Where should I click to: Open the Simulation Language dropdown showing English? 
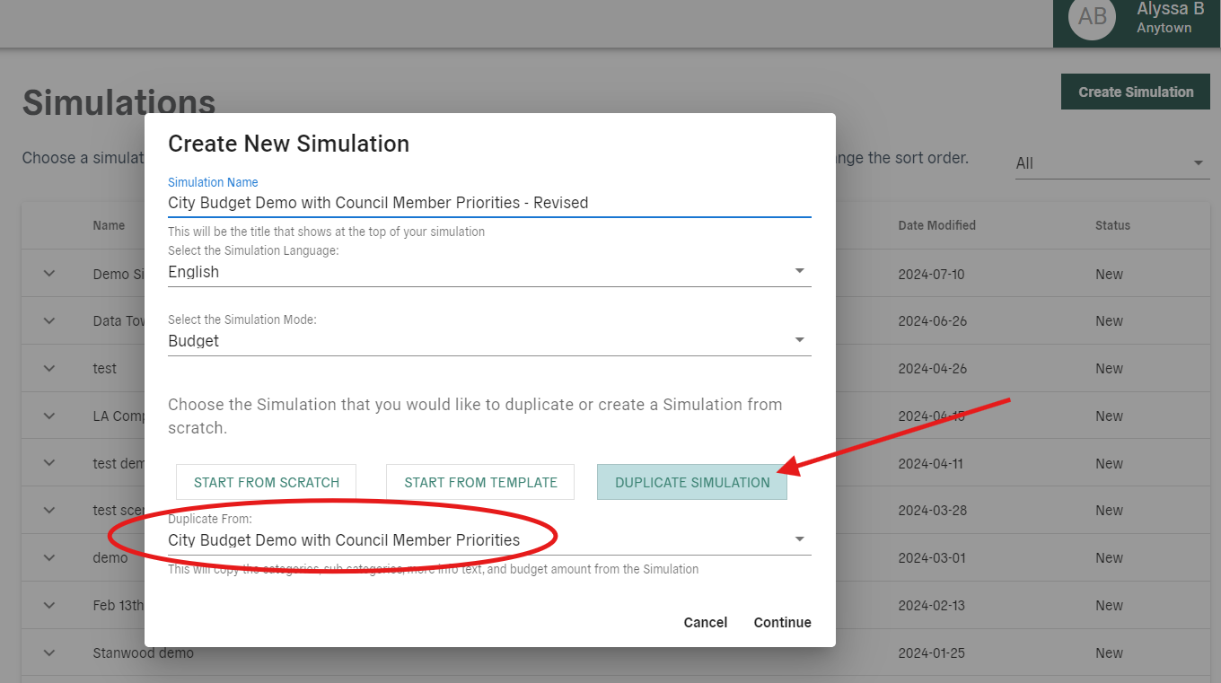click(x=489, y=272)
